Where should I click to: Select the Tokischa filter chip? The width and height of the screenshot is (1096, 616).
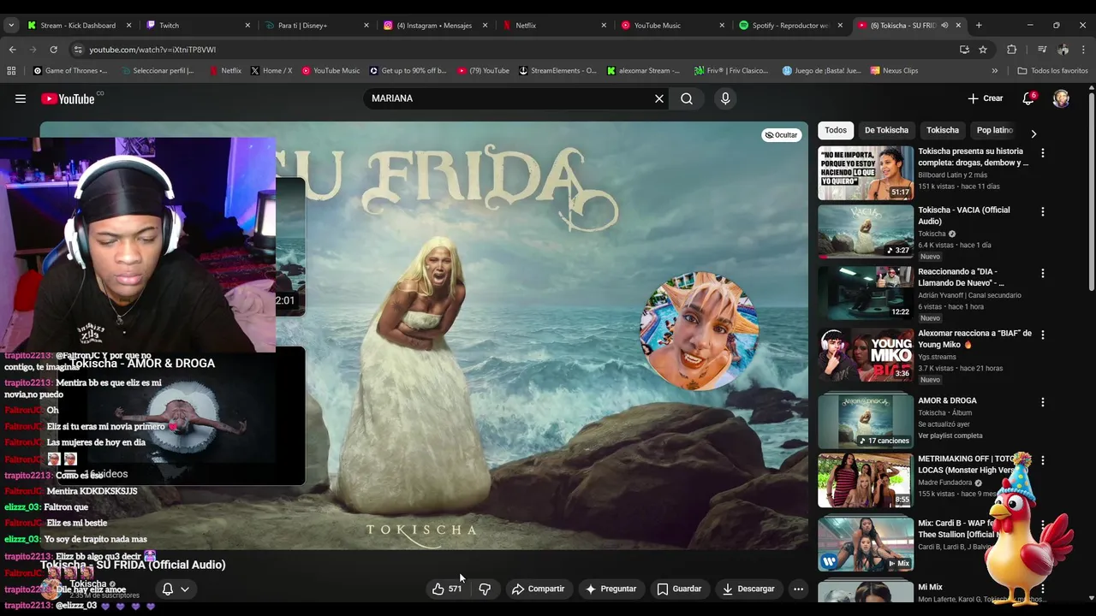pyautogui.click(x=943, y=130)
